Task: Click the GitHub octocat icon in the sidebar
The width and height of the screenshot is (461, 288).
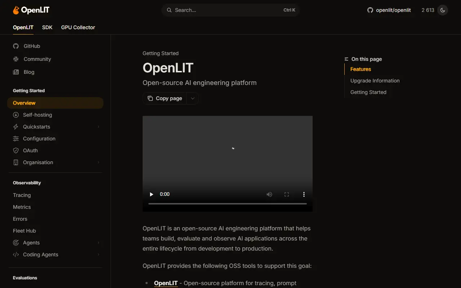Action: click(x=16, y=46)
